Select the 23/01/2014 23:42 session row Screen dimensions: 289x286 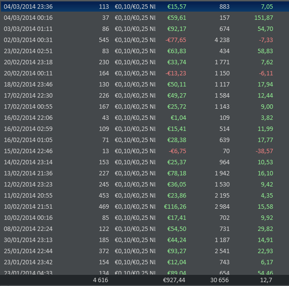(145, 262)
